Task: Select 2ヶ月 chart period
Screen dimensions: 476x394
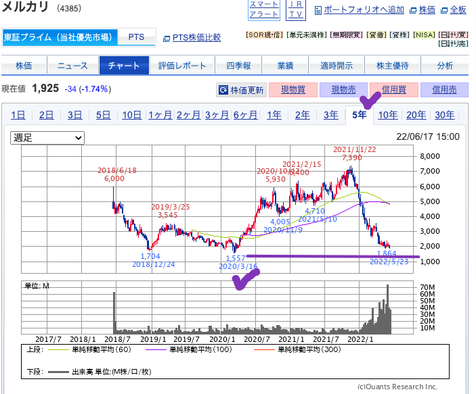Action: [x=188, y=115]
